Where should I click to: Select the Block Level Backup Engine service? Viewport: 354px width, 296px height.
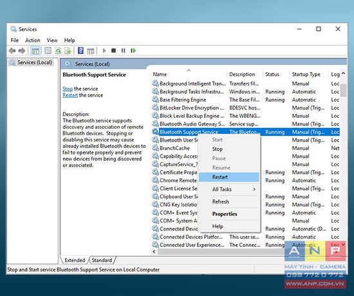[246, 116]
